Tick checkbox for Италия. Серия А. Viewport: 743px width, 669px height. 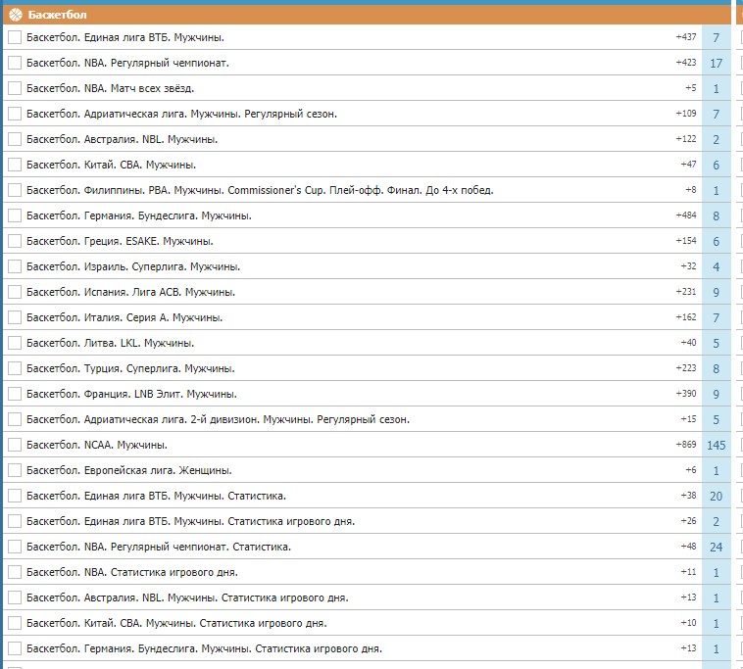click(15, 317)
